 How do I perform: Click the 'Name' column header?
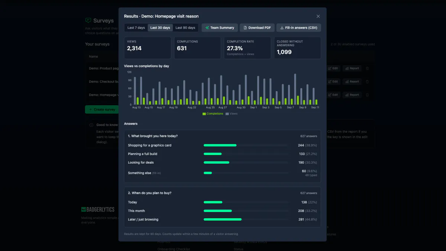pos(93,57)
